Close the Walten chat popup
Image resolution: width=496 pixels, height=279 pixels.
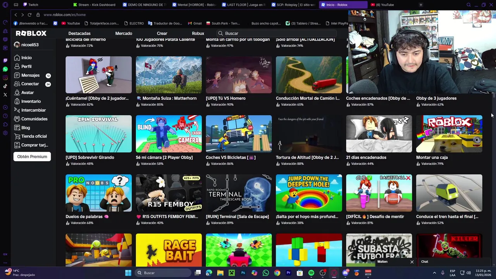pyautogui.click(x=412, y=262)
